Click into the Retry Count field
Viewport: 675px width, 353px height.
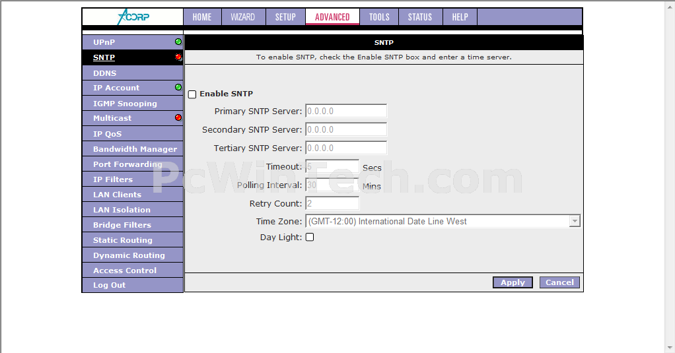332,203
